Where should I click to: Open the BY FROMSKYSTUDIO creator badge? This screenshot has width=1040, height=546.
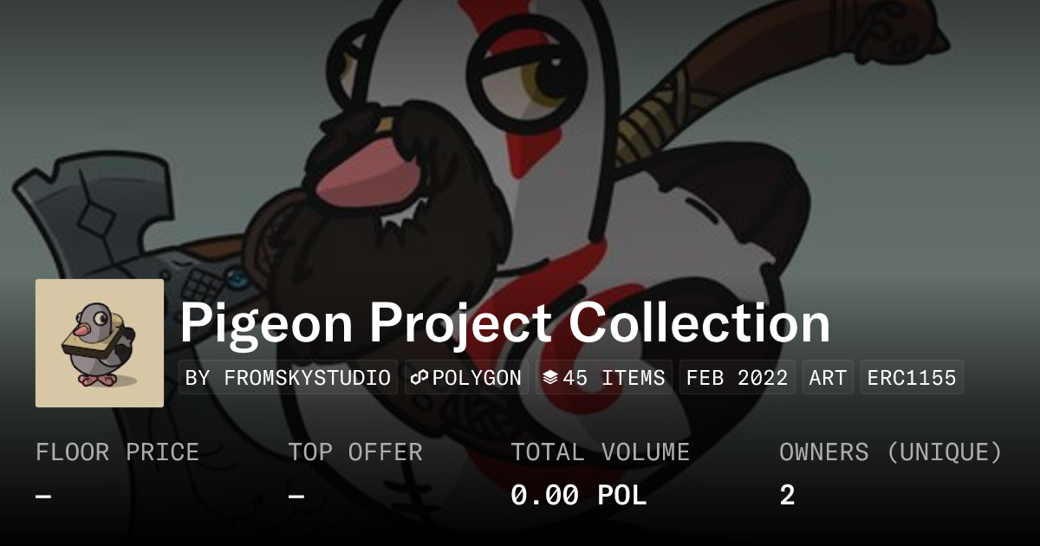(288, 378)
